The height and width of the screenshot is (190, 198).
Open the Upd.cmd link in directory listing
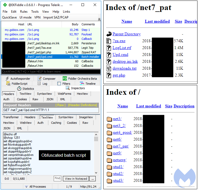[120, 55]
